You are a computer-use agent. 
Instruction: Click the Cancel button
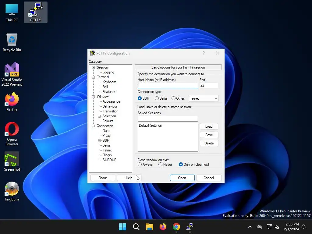[x=209, y=178]
